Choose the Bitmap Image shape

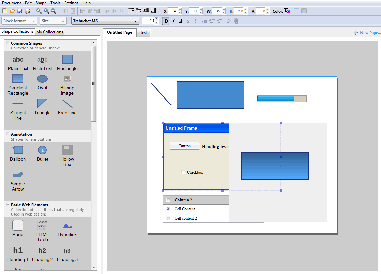[67, 85]
